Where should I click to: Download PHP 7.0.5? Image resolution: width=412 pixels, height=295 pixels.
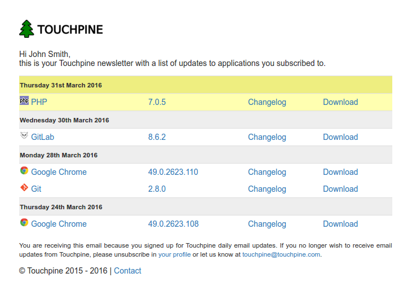tap(340, 102)
